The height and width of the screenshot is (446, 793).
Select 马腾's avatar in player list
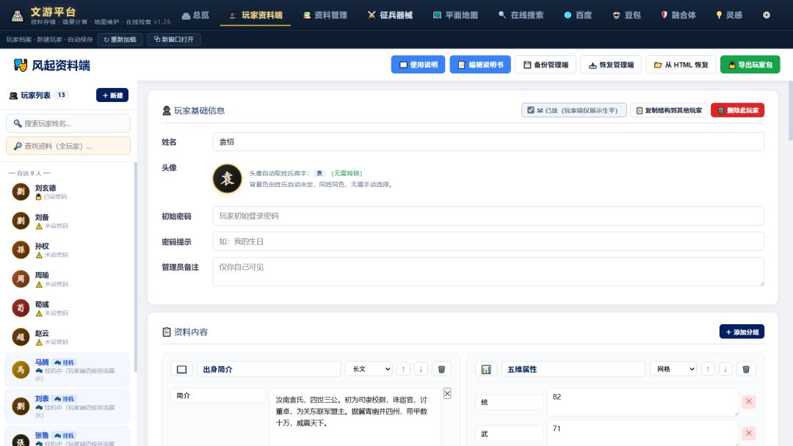[x=21, y=370]
